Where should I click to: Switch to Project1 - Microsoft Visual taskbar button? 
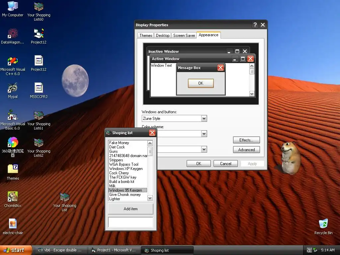click(x=114, y=250)
